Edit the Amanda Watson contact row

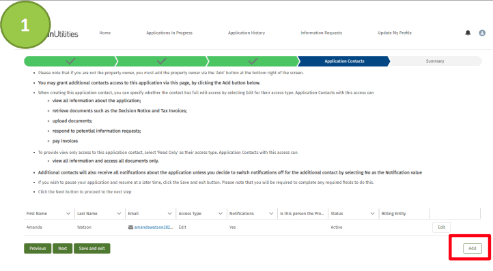[x=441, y=227]
